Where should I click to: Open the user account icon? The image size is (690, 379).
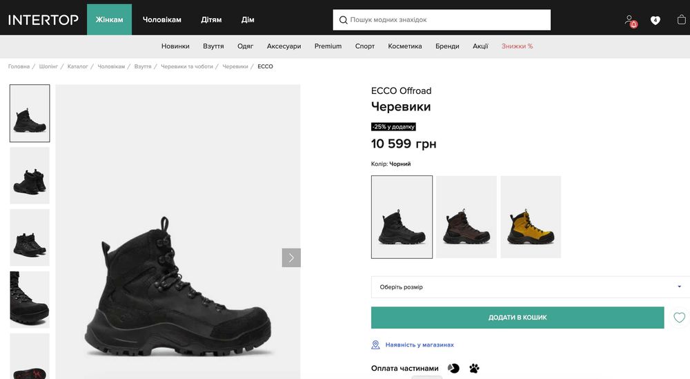pos(629,20)
